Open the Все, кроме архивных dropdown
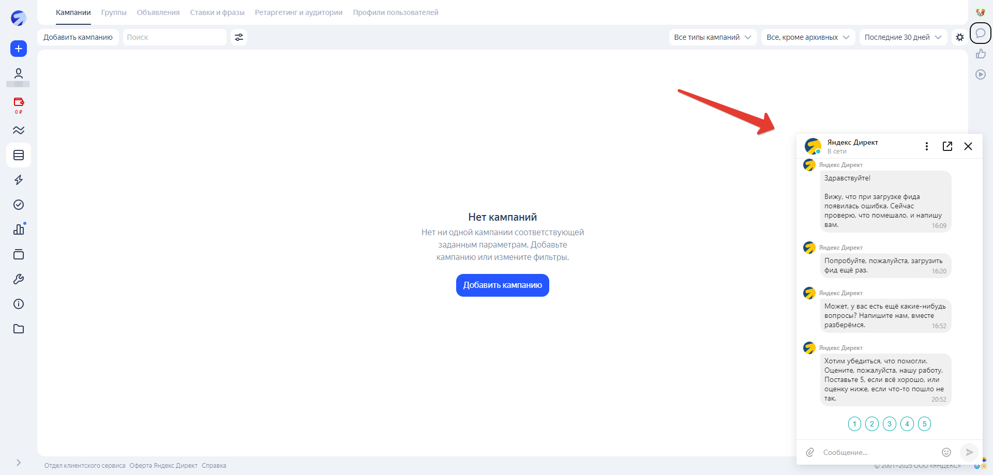The image size is (993, 475). click(x=808, y=37)
